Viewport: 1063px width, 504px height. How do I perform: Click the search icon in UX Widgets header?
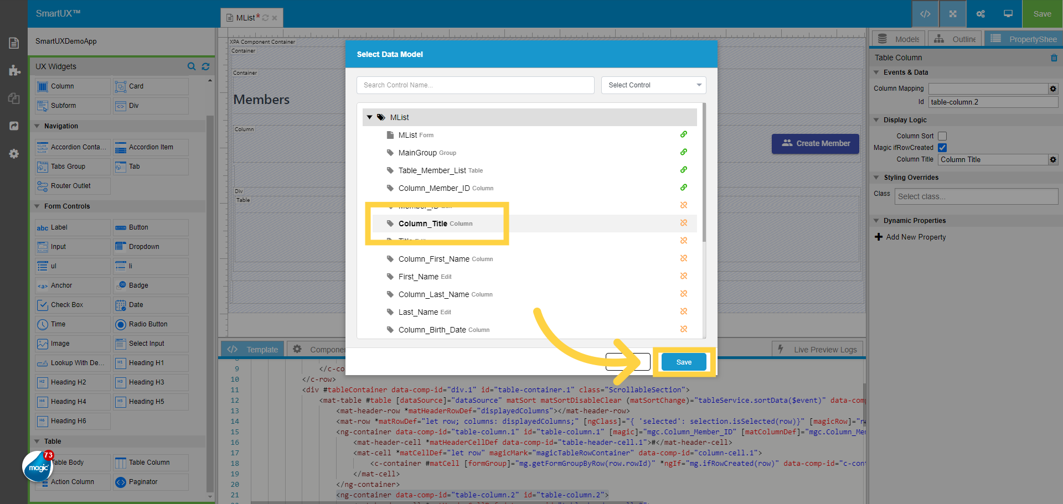pos(192,66)
